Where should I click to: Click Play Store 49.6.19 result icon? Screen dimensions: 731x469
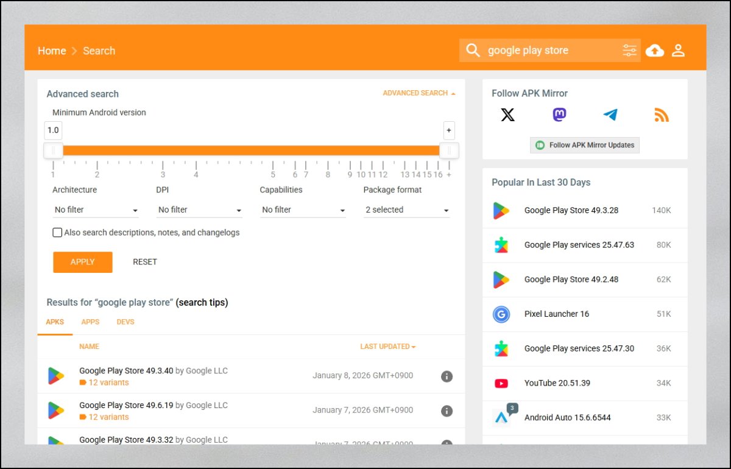pyautogui.click(x=56, y=411)
